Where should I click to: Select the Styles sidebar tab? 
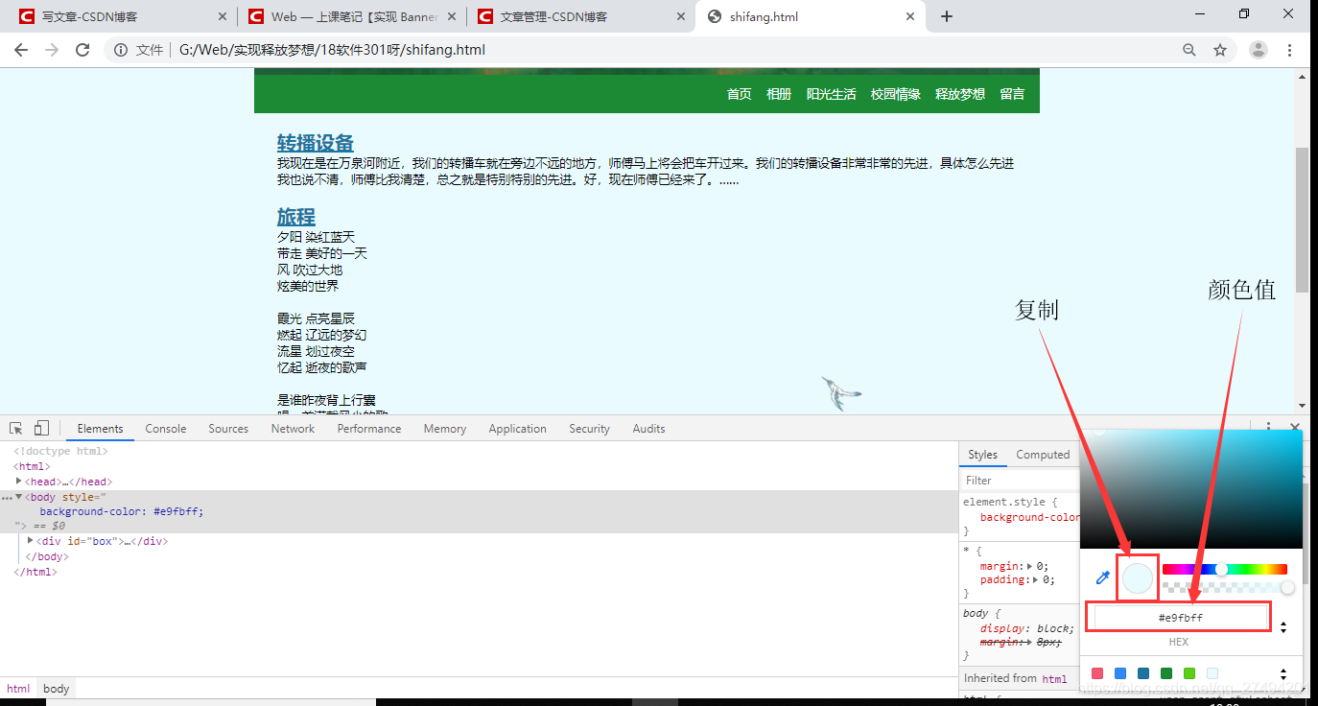coord(982,455)
